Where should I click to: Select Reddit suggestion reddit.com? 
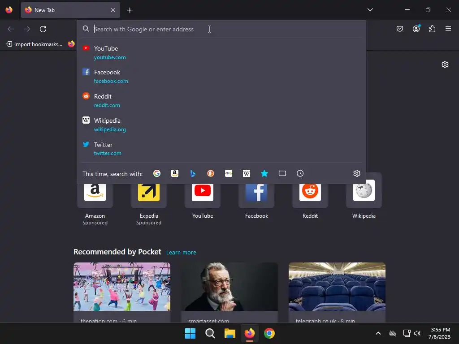coord(221,101)
